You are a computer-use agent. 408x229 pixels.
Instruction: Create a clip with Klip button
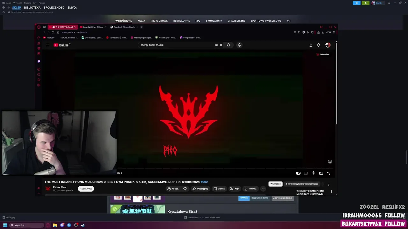point(234,189)
